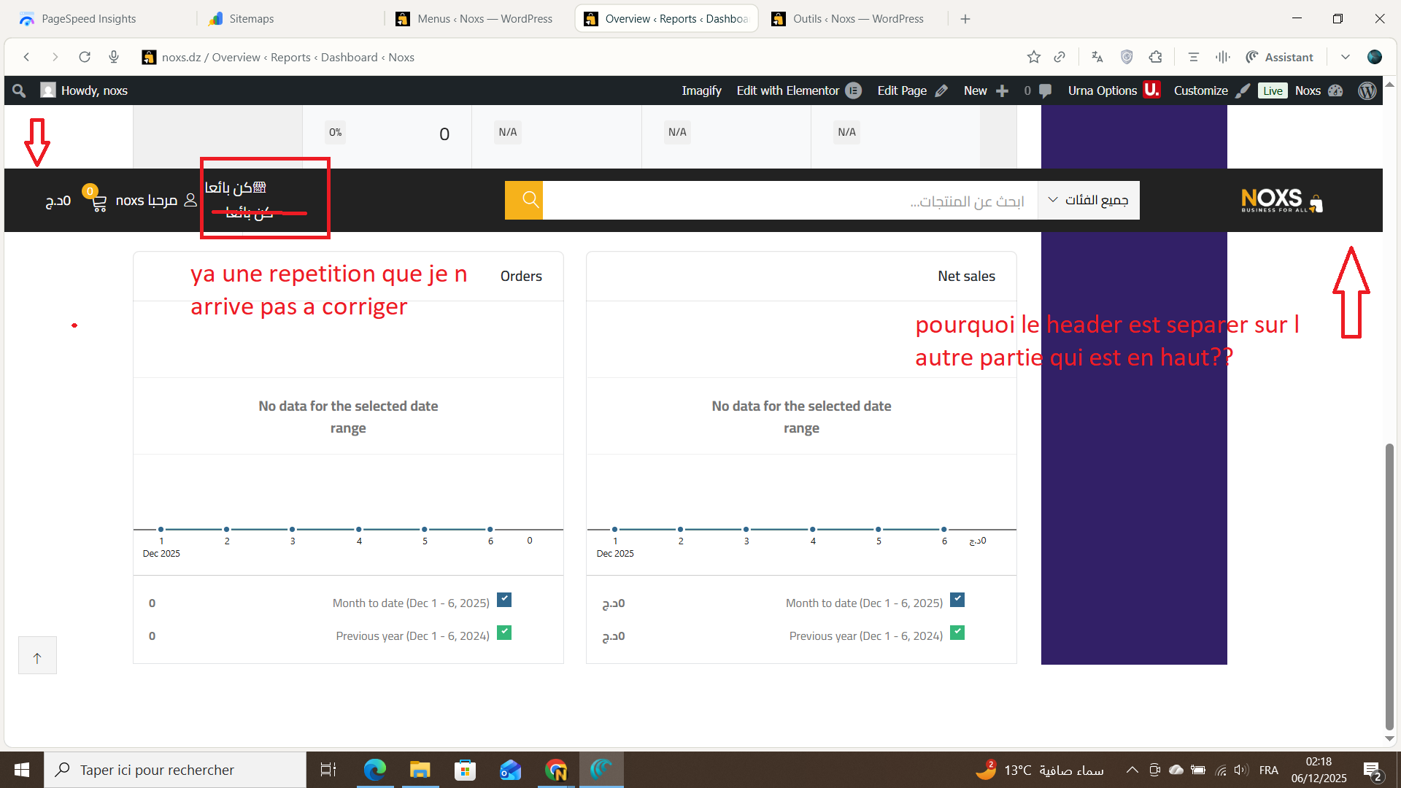Open the extensions puzzle icon
Screen dimensions: 1401x788
pos(1155,57)
